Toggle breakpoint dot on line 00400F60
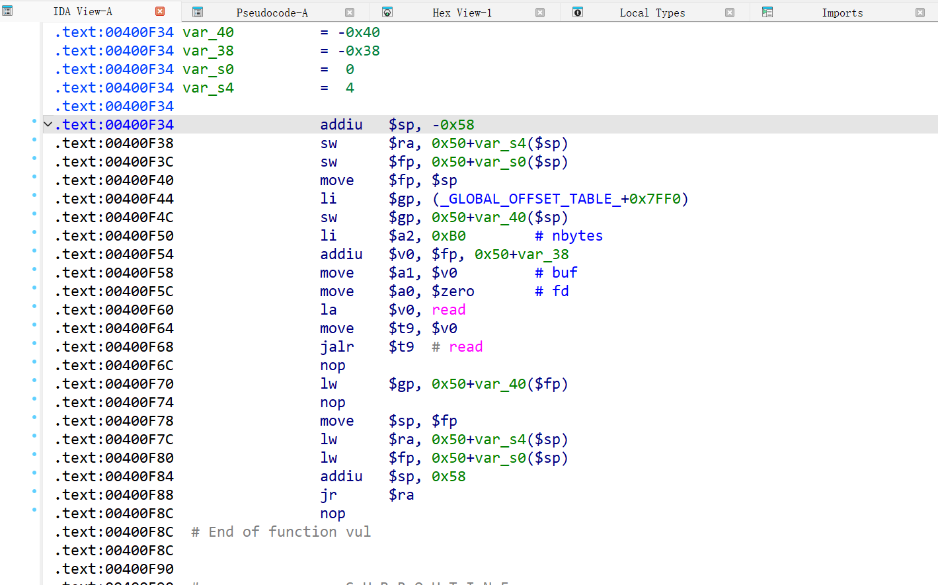938x585 pixels. coord(34,306)
